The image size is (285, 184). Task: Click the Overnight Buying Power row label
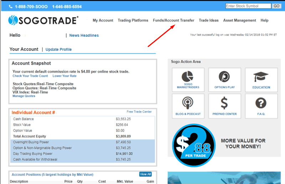(x=31, y=142)
